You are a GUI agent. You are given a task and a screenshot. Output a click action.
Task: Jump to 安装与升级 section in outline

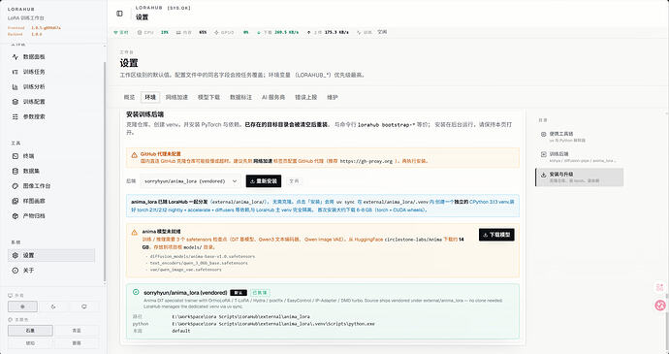point(579,177)
